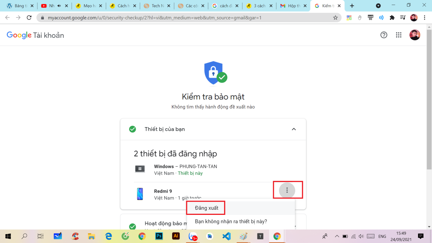Open Chrome's three-dot menu
This screenshot has width=432, height=243.
point(425,18)
